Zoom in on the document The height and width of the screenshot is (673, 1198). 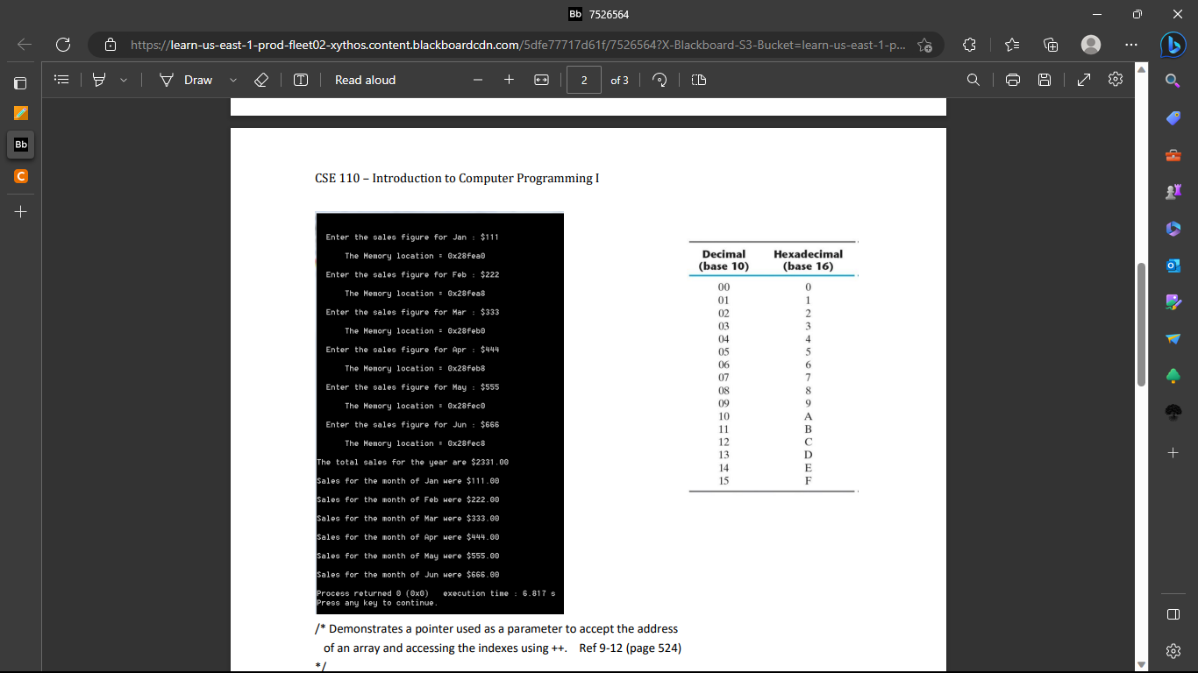[x=509, y=80]
